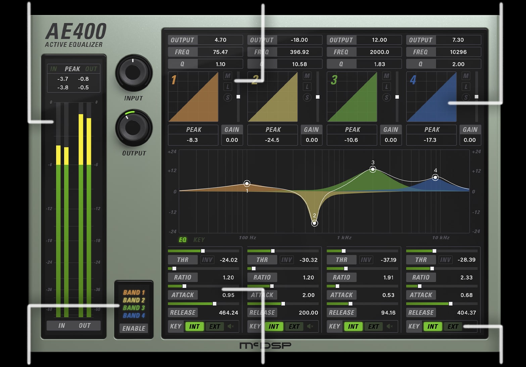Click the band 3 key listen speaker icon
The image size is (526, 367).
(x=389, y=326)
